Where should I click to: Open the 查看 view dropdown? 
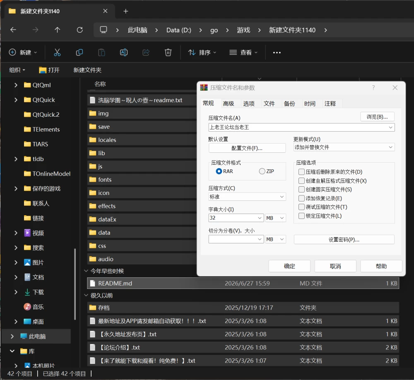(243, 53)
